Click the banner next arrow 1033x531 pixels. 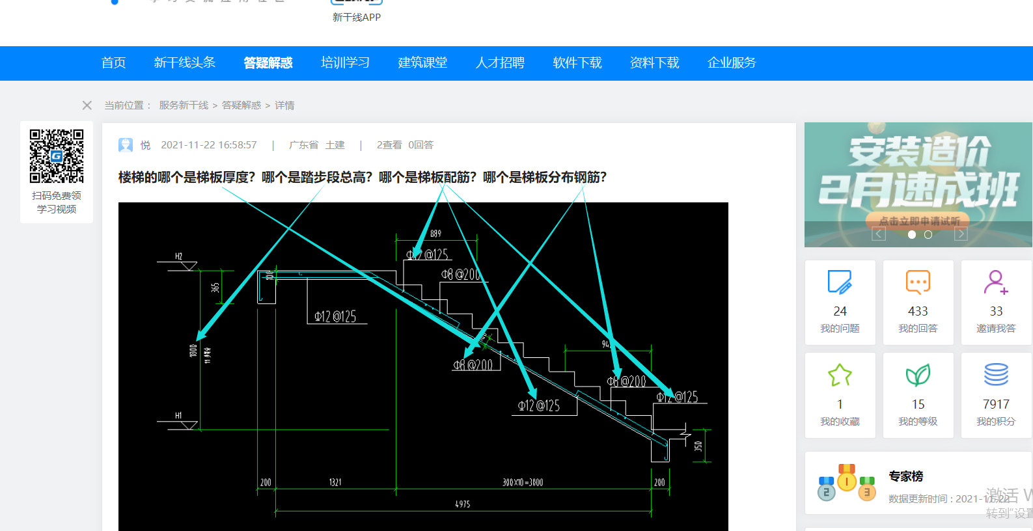point(961,234)
